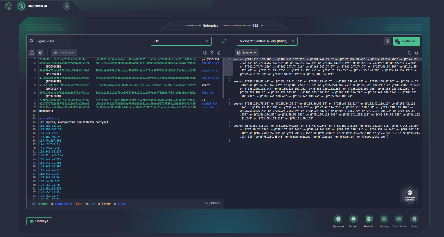Click the TRANSLATE button
This screenshot has height=237, width=444.
[406, 41]
